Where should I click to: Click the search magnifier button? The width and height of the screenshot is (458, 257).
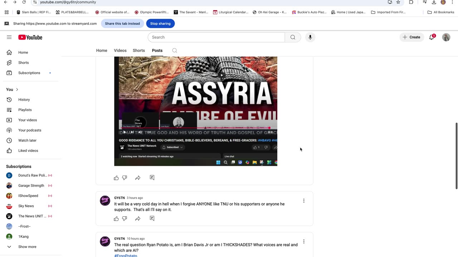pos(293,37)
